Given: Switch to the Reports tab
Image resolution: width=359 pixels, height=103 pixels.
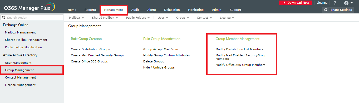Looking at the screenshot, I should 90,10.
